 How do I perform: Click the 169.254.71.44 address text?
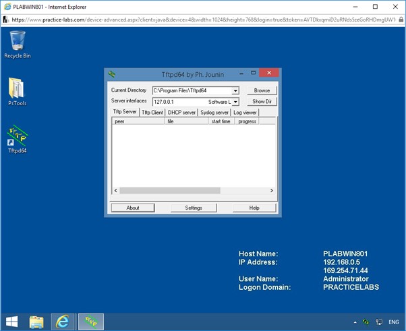tap(345, 270)
